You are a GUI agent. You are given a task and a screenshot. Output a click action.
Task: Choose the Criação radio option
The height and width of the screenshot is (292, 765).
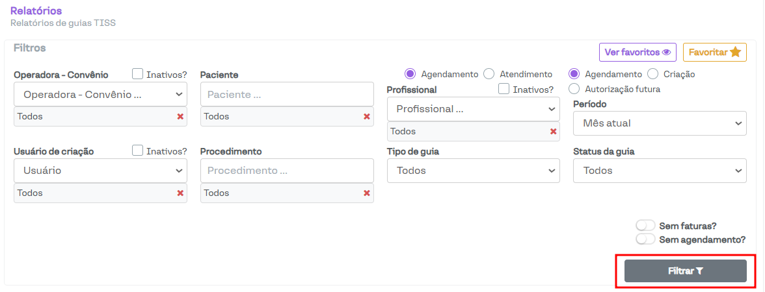(x=653, y=74)
